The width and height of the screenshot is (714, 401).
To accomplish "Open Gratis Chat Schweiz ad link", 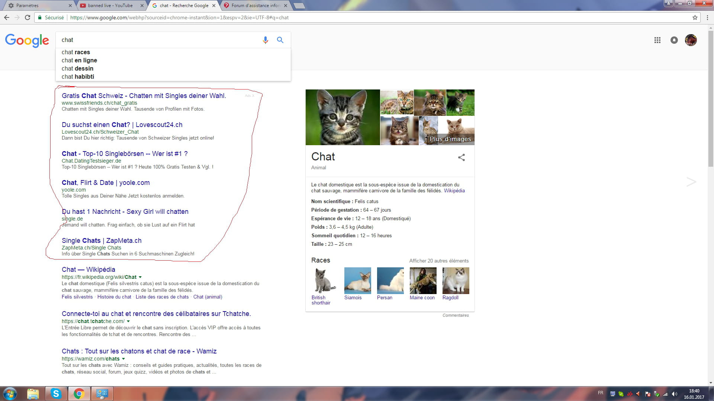I will 144,95.
